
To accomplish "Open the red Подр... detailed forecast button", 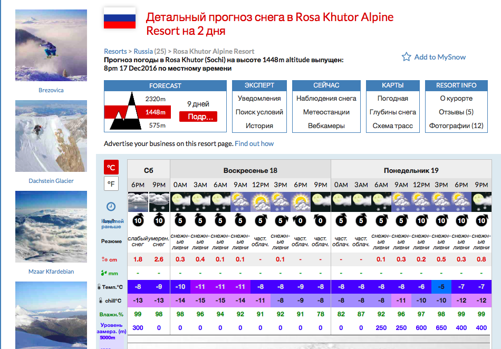I will pyautogui.click(x=198, y=117).
